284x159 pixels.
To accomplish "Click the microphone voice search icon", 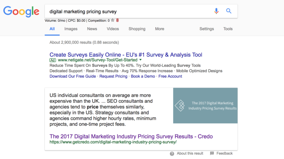I will [216, 11].
